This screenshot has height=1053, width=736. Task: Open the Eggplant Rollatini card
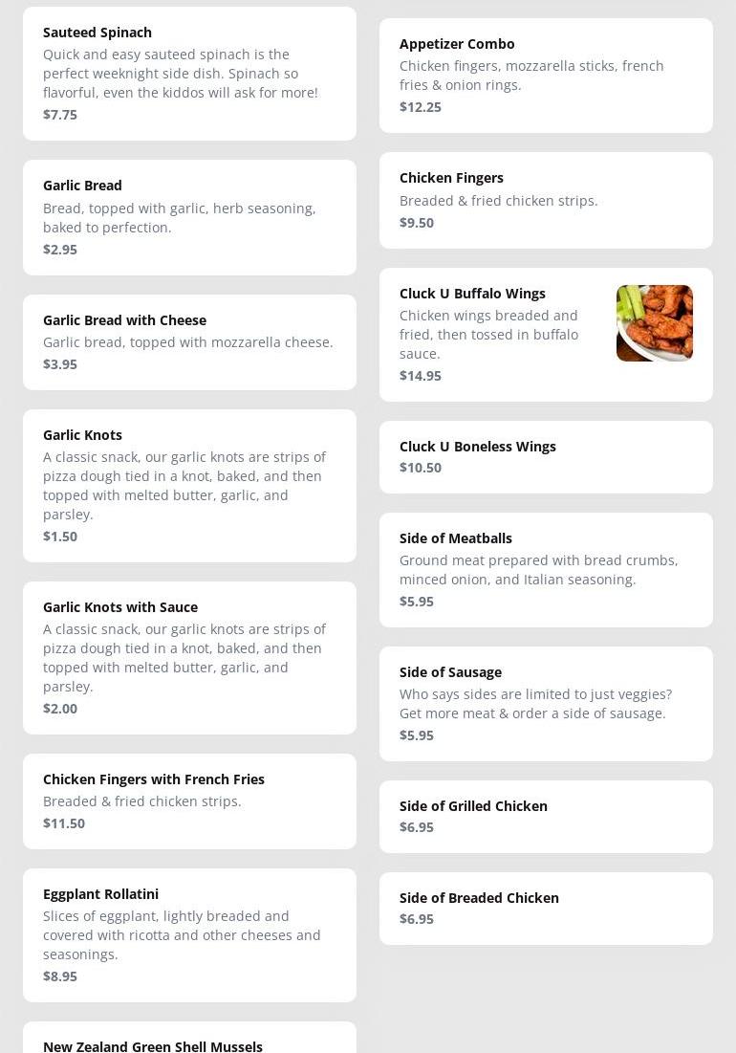coord(189,935)
